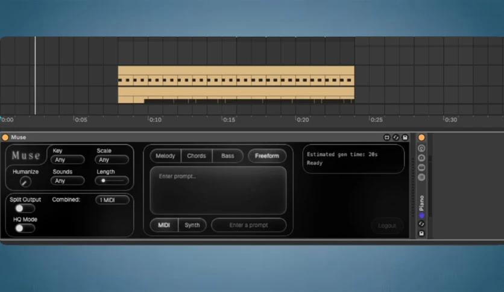This screenshot has width=504, height=292.
Task: Click the hot-swap icon in Muse title bar
Action: [x=388, y=138]
